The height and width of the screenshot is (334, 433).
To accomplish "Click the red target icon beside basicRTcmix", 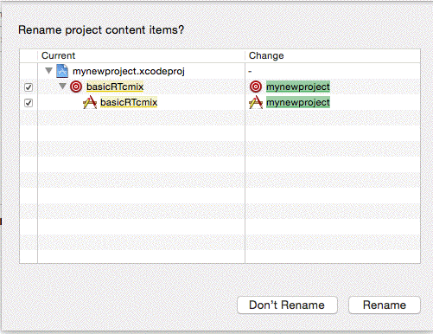I will tap(76, 87).
